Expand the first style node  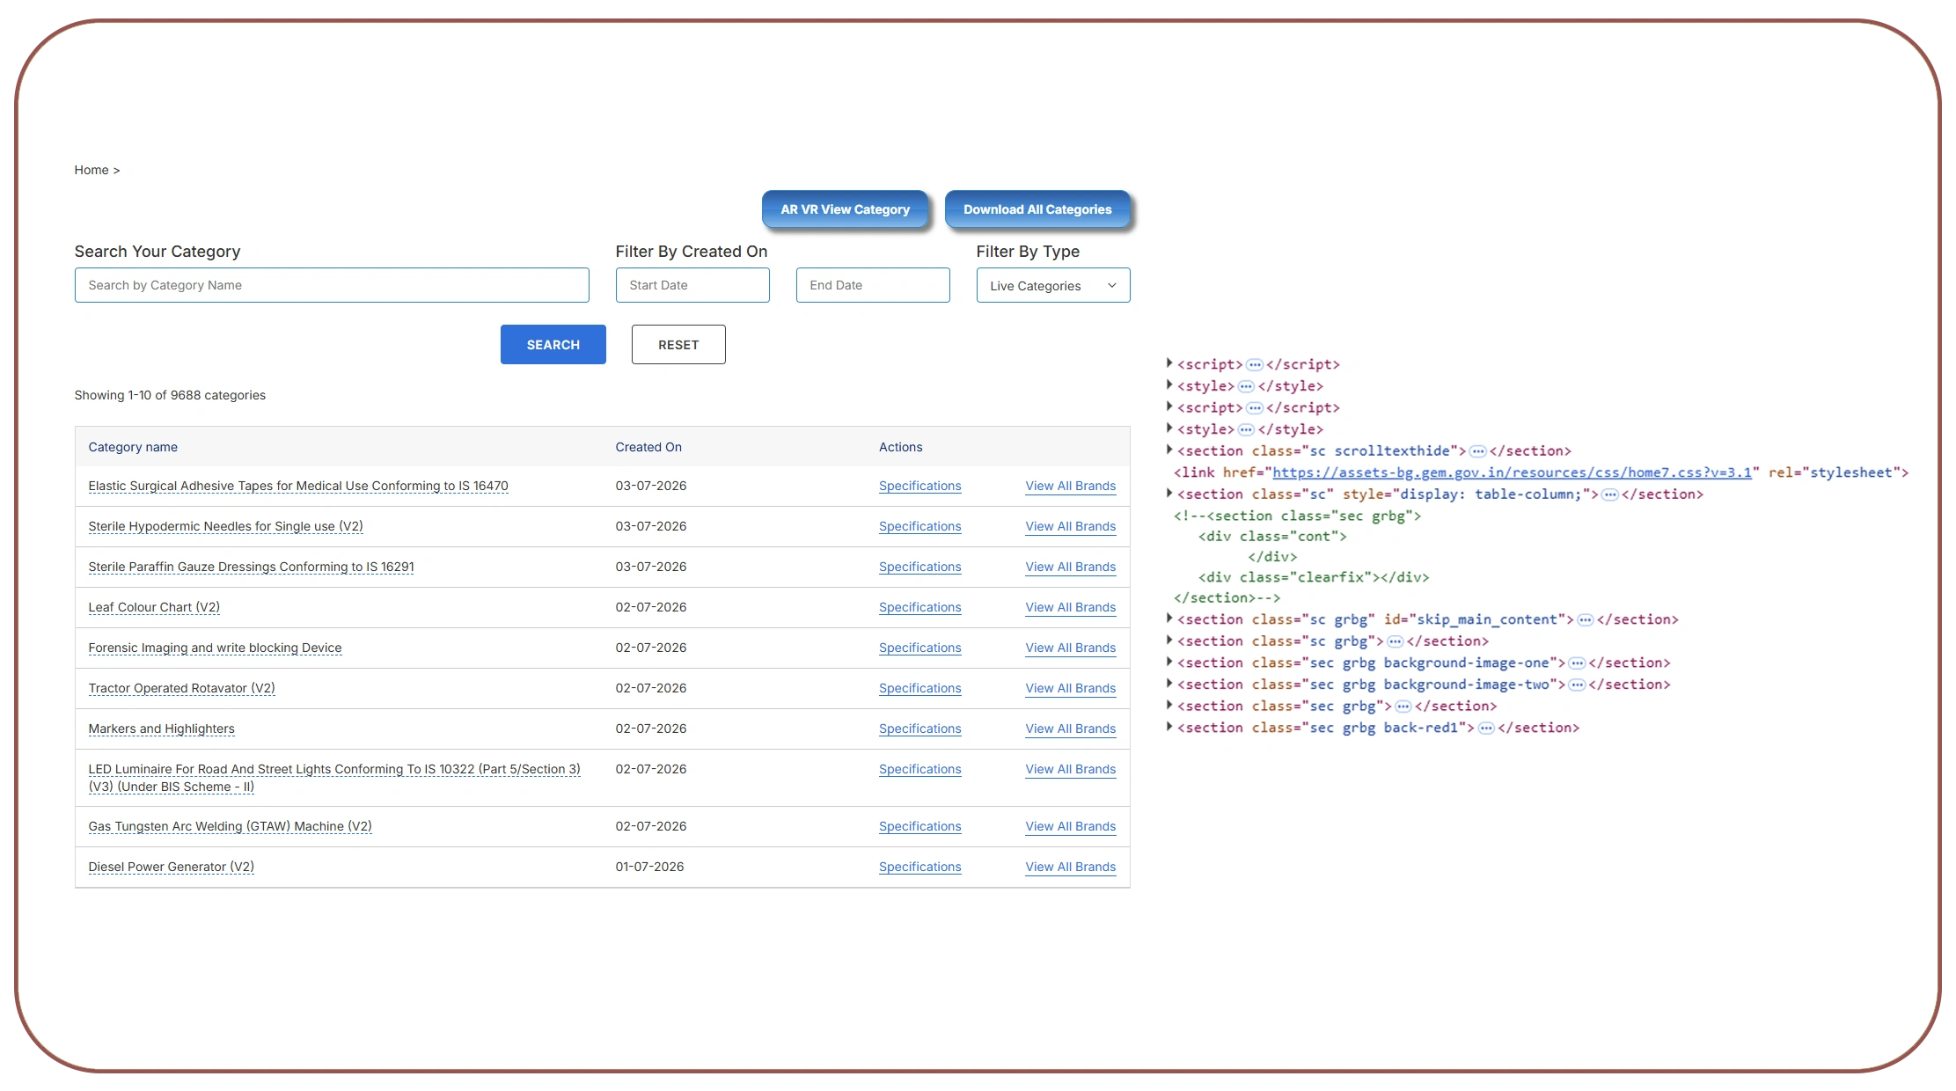tap(1169, 385)
